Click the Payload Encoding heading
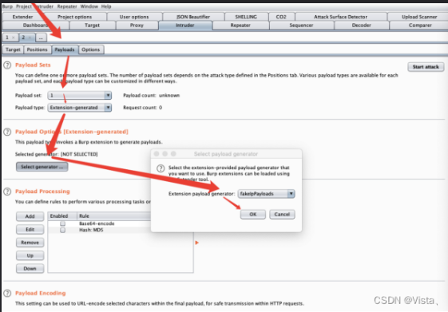 41,293
